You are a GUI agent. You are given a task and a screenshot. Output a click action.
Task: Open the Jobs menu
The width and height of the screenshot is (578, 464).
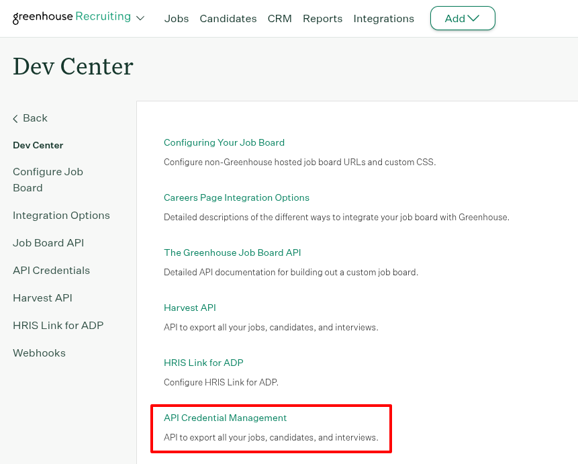(x=176, y=18)
